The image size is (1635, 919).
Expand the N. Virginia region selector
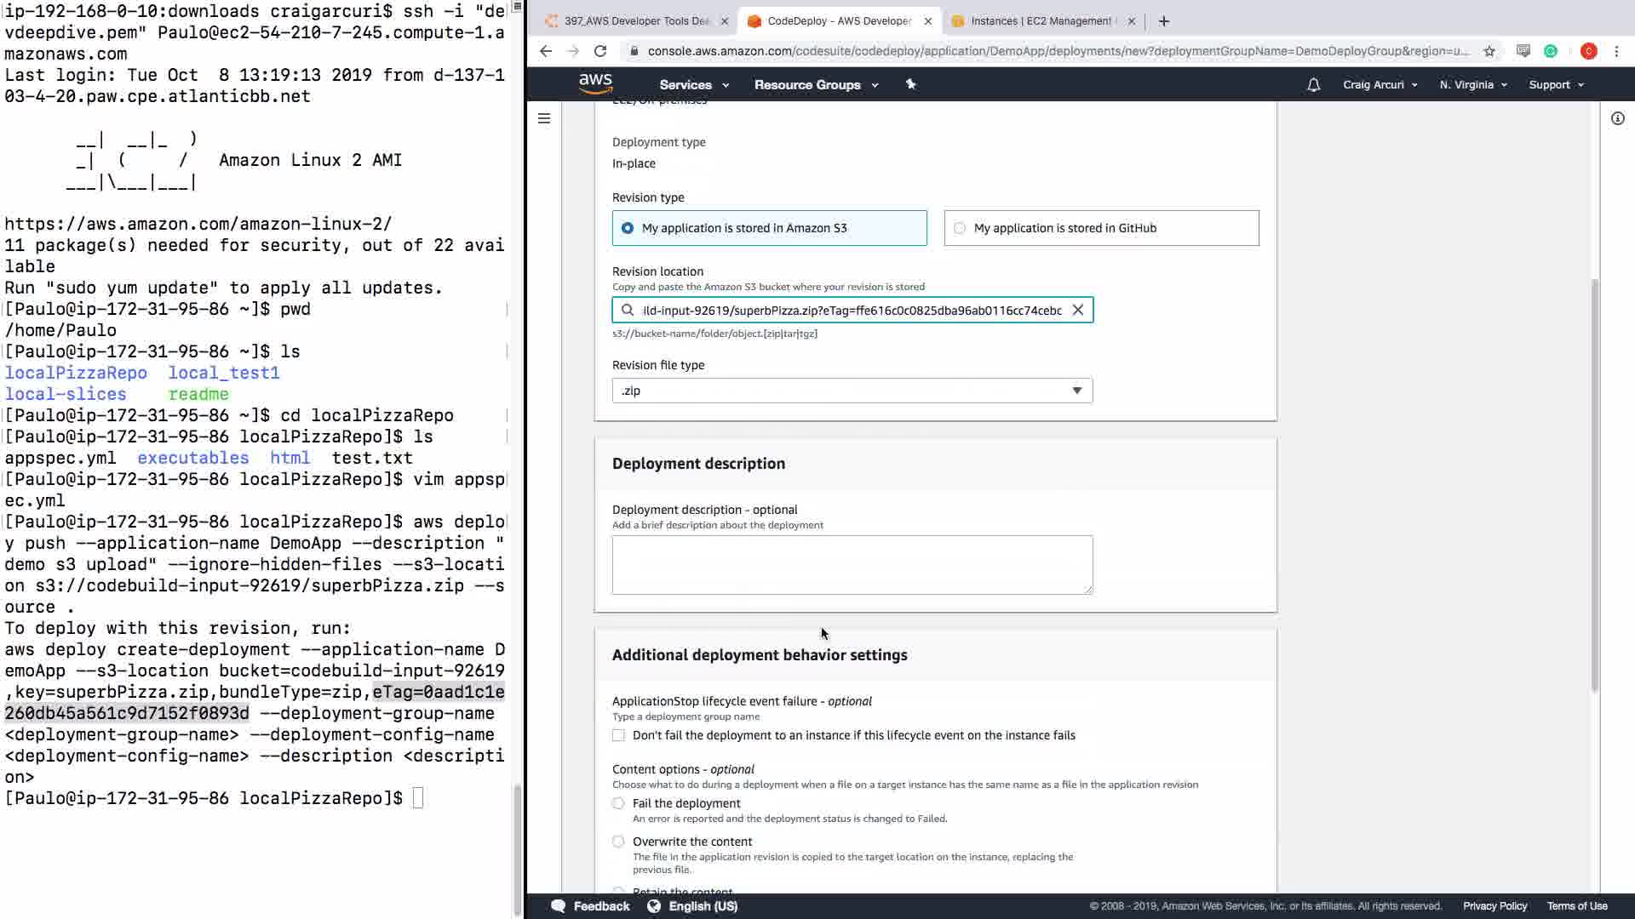click(x=1472, y=84)
